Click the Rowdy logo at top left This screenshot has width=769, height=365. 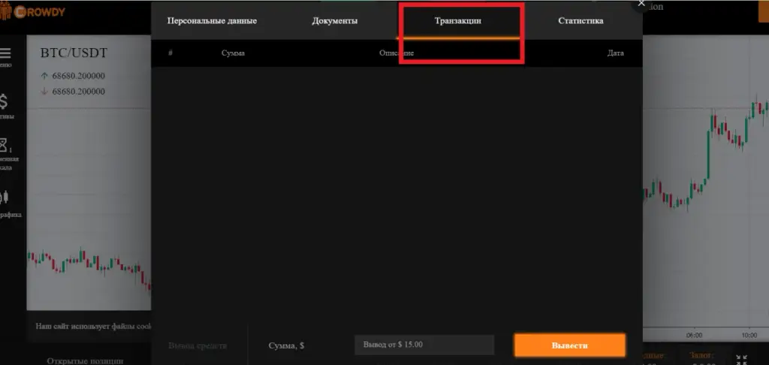pyautogui.click(x=32, y=12)
